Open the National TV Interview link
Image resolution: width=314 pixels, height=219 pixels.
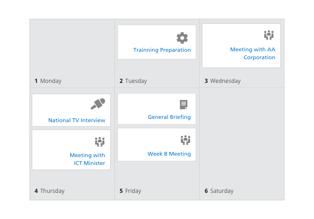point(77,120)
